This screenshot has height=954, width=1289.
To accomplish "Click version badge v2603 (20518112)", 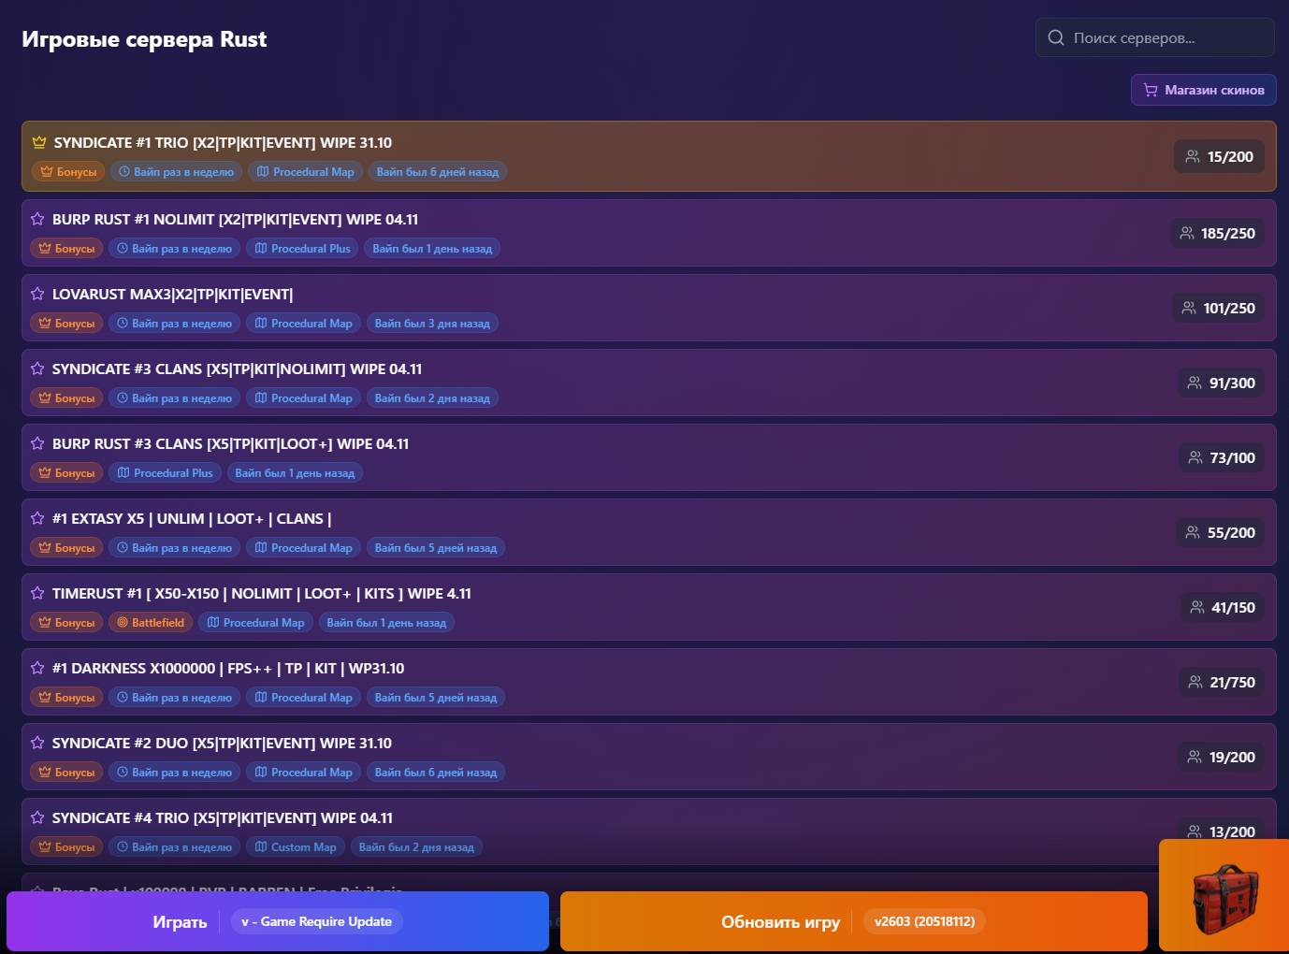I will 924,922.
